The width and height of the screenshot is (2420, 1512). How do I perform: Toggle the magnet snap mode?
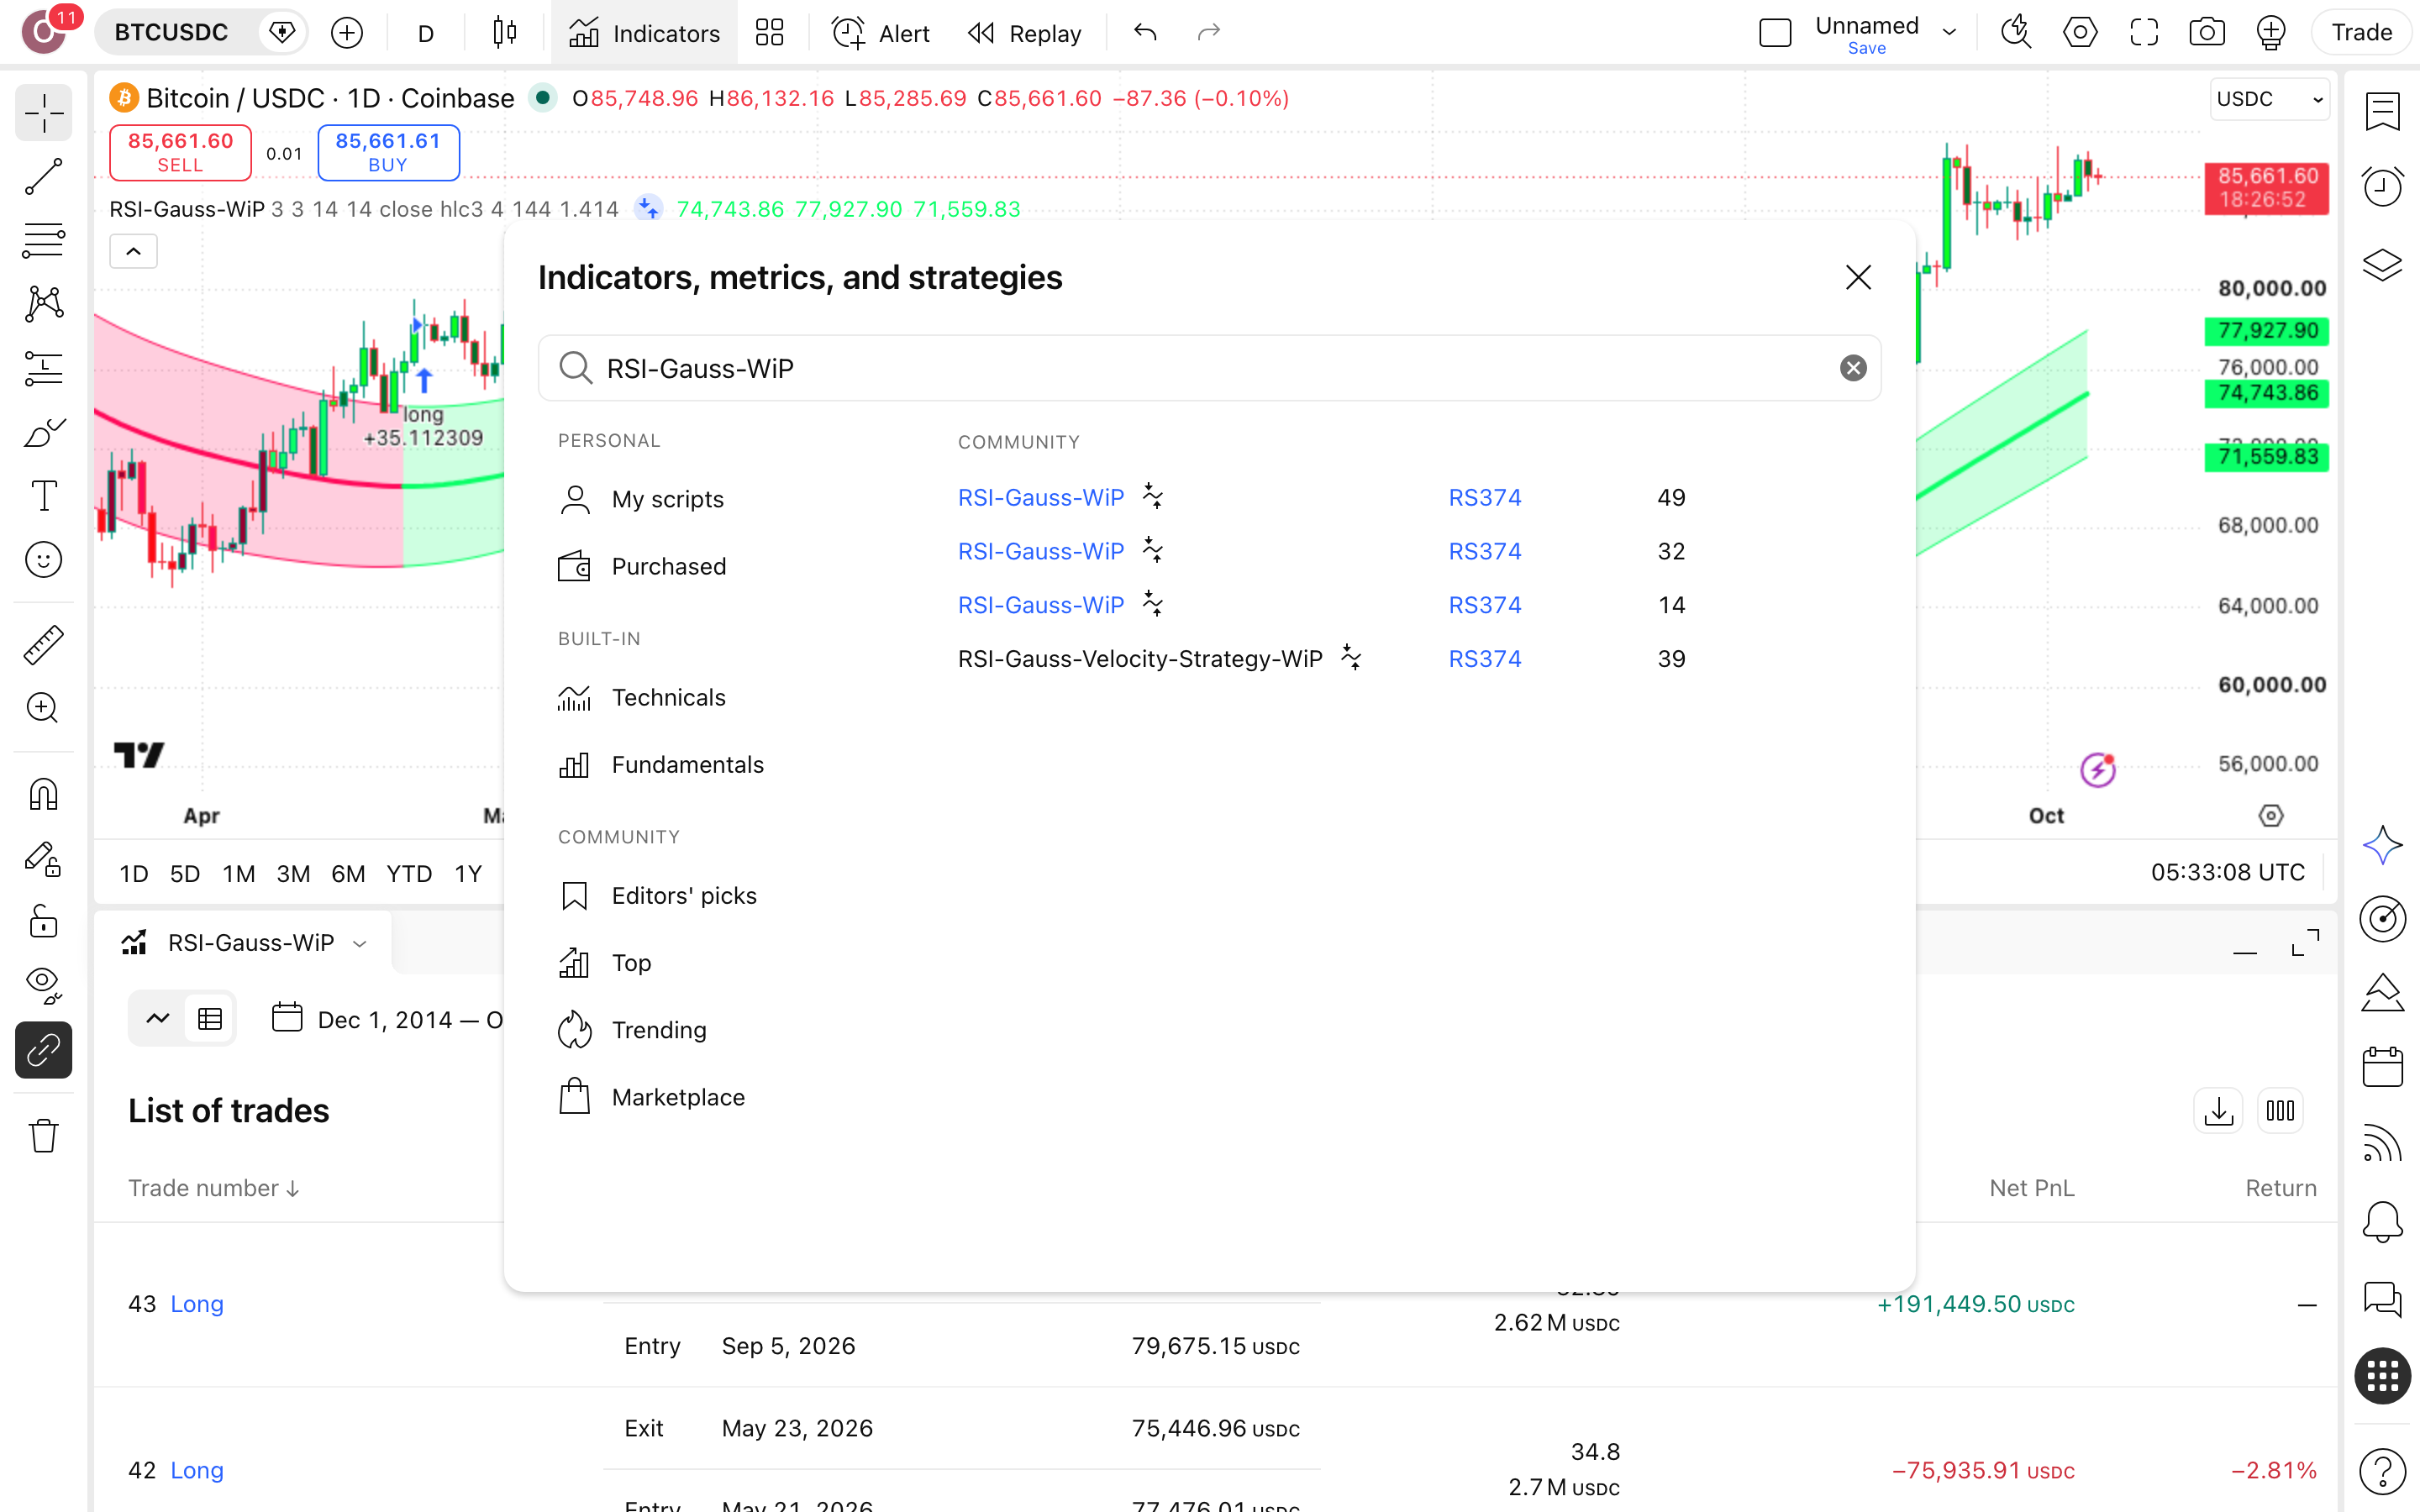coord(43,795)
